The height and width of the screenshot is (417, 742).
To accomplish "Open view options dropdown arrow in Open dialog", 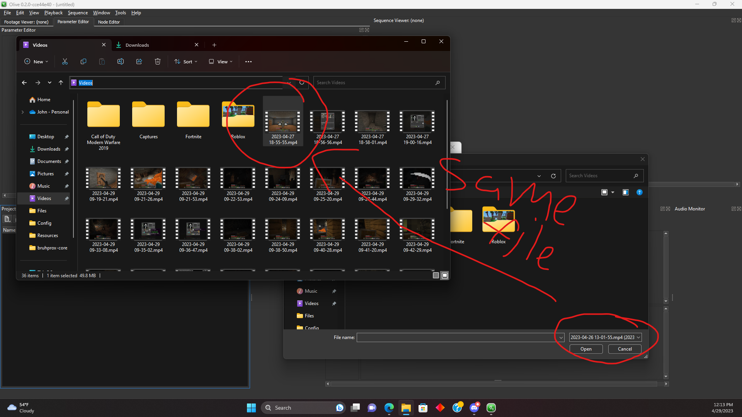I will 613,192.
